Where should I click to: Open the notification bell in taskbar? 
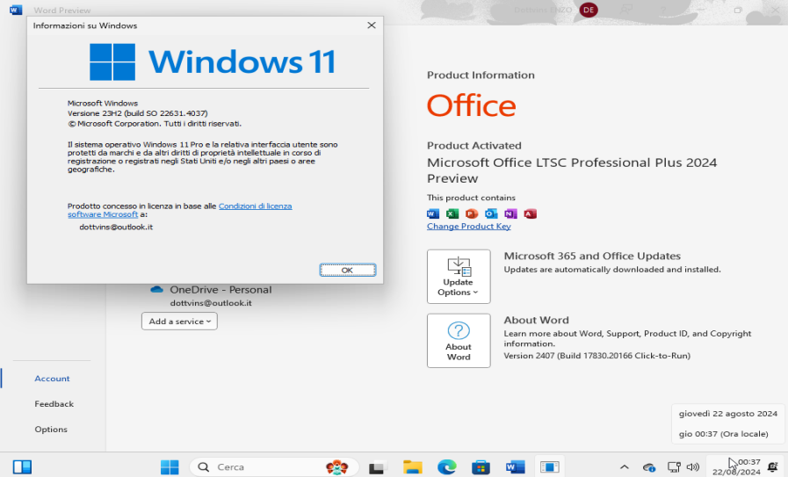[773, 467]
